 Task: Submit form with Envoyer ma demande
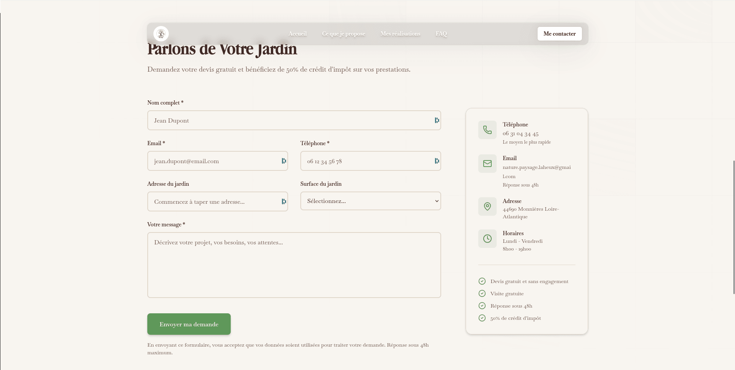pos(189,324)
